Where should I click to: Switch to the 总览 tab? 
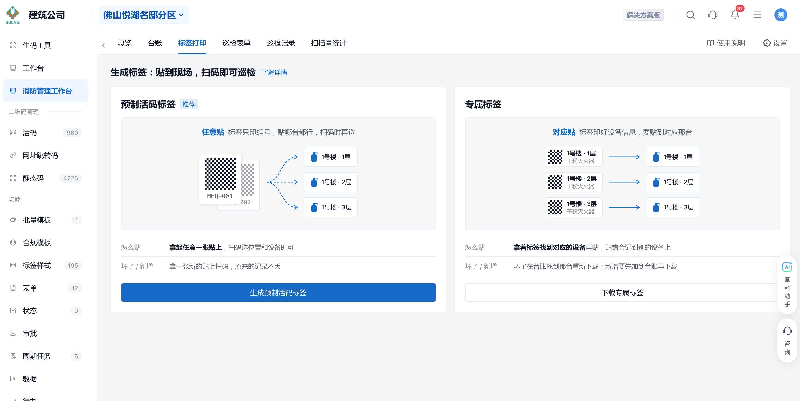tap(125, 43)
